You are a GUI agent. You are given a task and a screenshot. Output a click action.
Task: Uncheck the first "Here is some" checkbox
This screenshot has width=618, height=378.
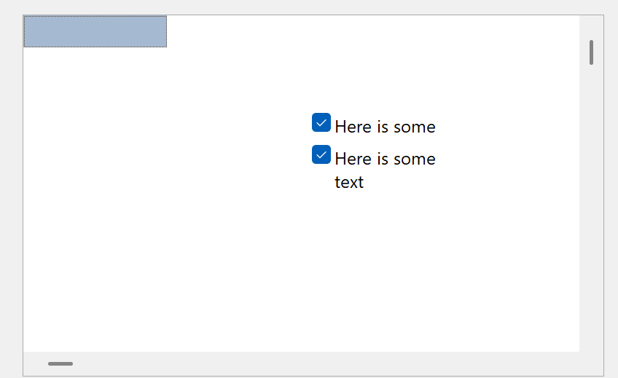coord(321,123)
